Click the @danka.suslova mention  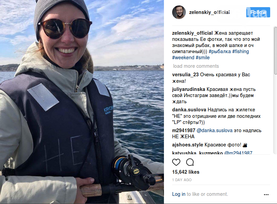coord(214,130)
